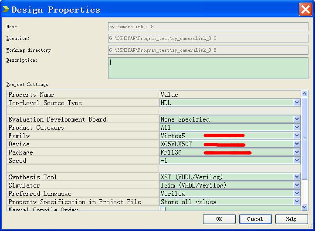315x231 pixels.
Task: Select the Product Category label
Action: tap(36, 128)
